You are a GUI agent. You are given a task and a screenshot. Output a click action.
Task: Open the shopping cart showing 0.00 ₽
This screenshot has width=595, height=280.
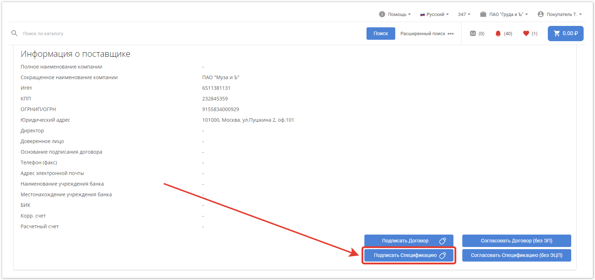tap(565, 33)
